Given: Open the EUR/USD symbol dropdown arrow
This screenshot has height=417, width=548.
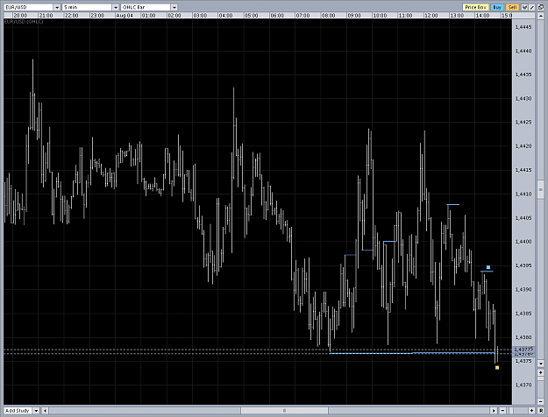Looking at the screenshot, I should [57, 7].
